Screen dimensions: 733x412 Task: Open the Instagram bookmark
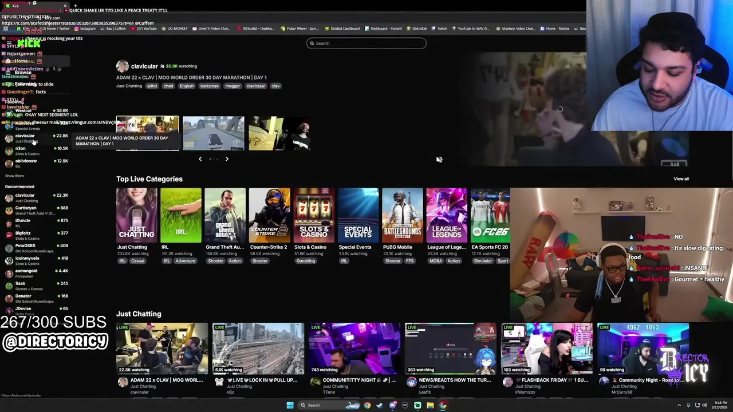point(85,29)
